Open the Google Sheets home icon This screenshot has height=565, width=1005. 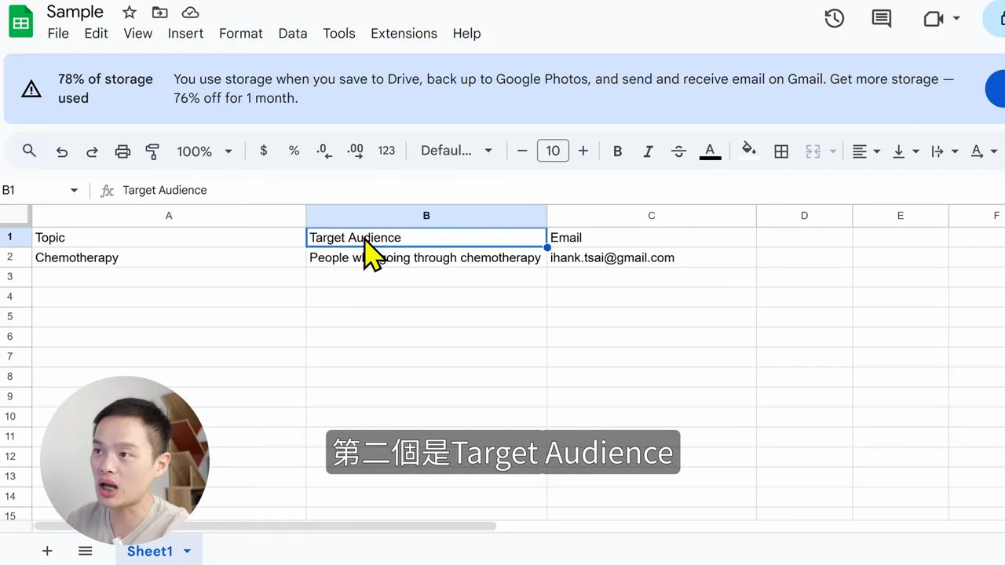pos(20,22)
